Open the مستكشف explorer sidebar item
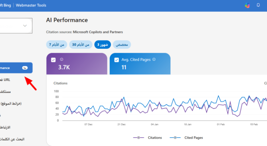The width and height of the screenshot is (267, 146). pyautogui.click(x=5, y=92)
